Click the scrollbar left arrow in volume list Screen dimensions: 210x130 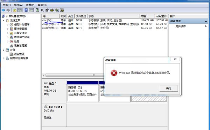[44, 75]
